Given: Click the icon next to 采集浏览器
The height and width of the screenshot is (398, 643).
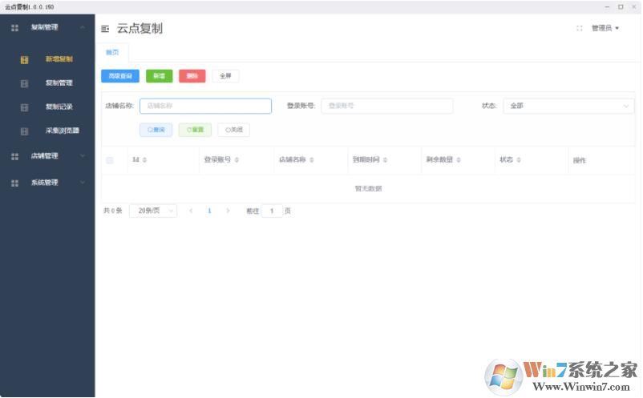Looking at the screenshot, I should [x=25, y=131].
